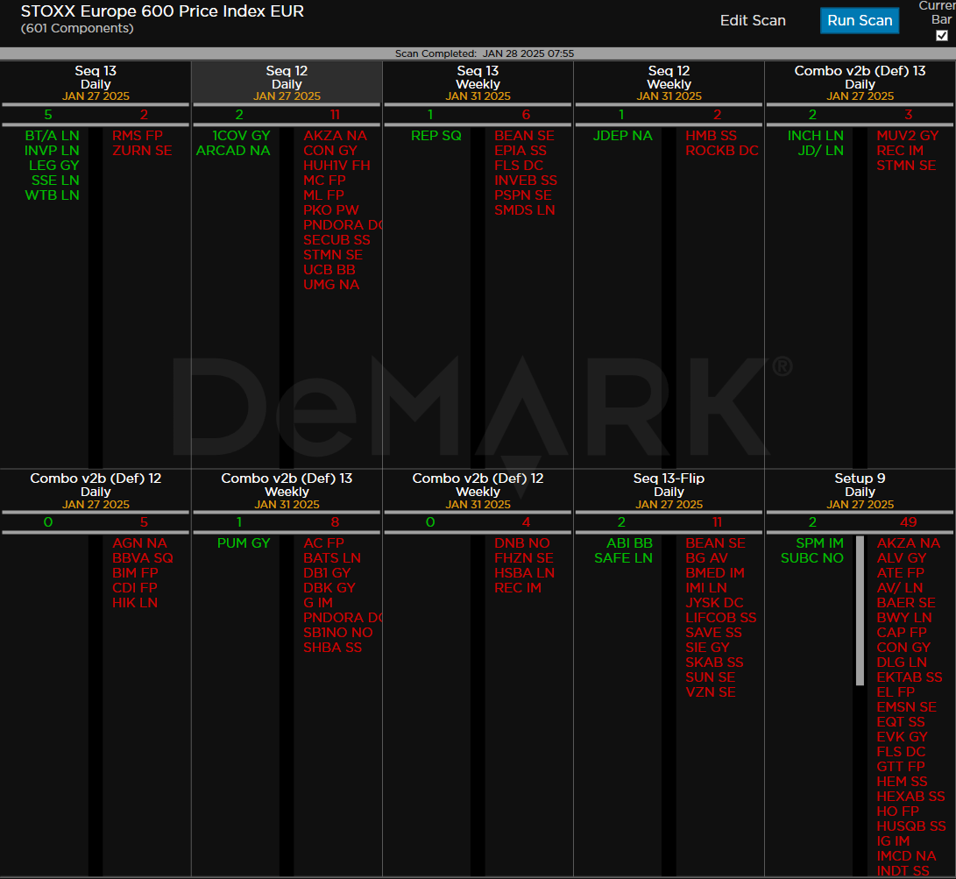Click ticker EKTAB SS
The width and height of the screenshot is (956, 879).
click(x=909, y=677)
